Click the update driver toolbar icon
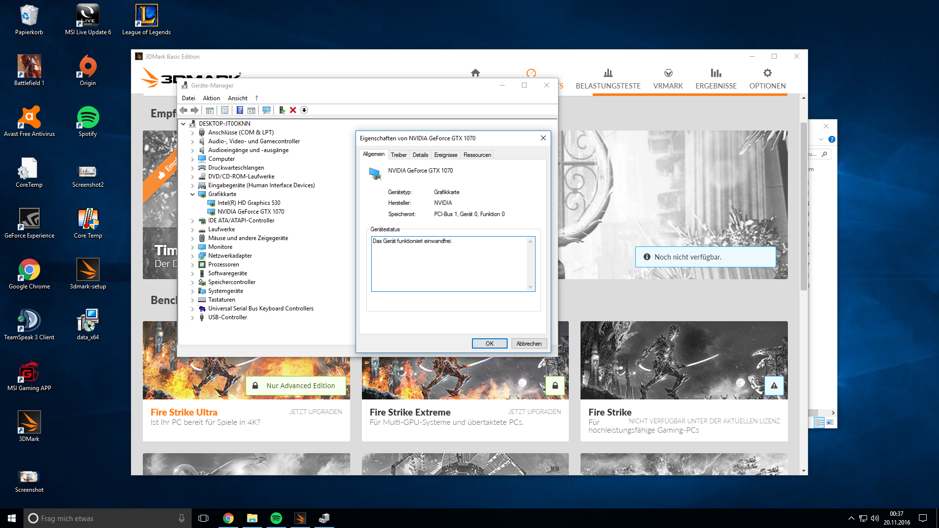This screenshot has width=939, height=528. pyautogui.click(x=282, y=110)
